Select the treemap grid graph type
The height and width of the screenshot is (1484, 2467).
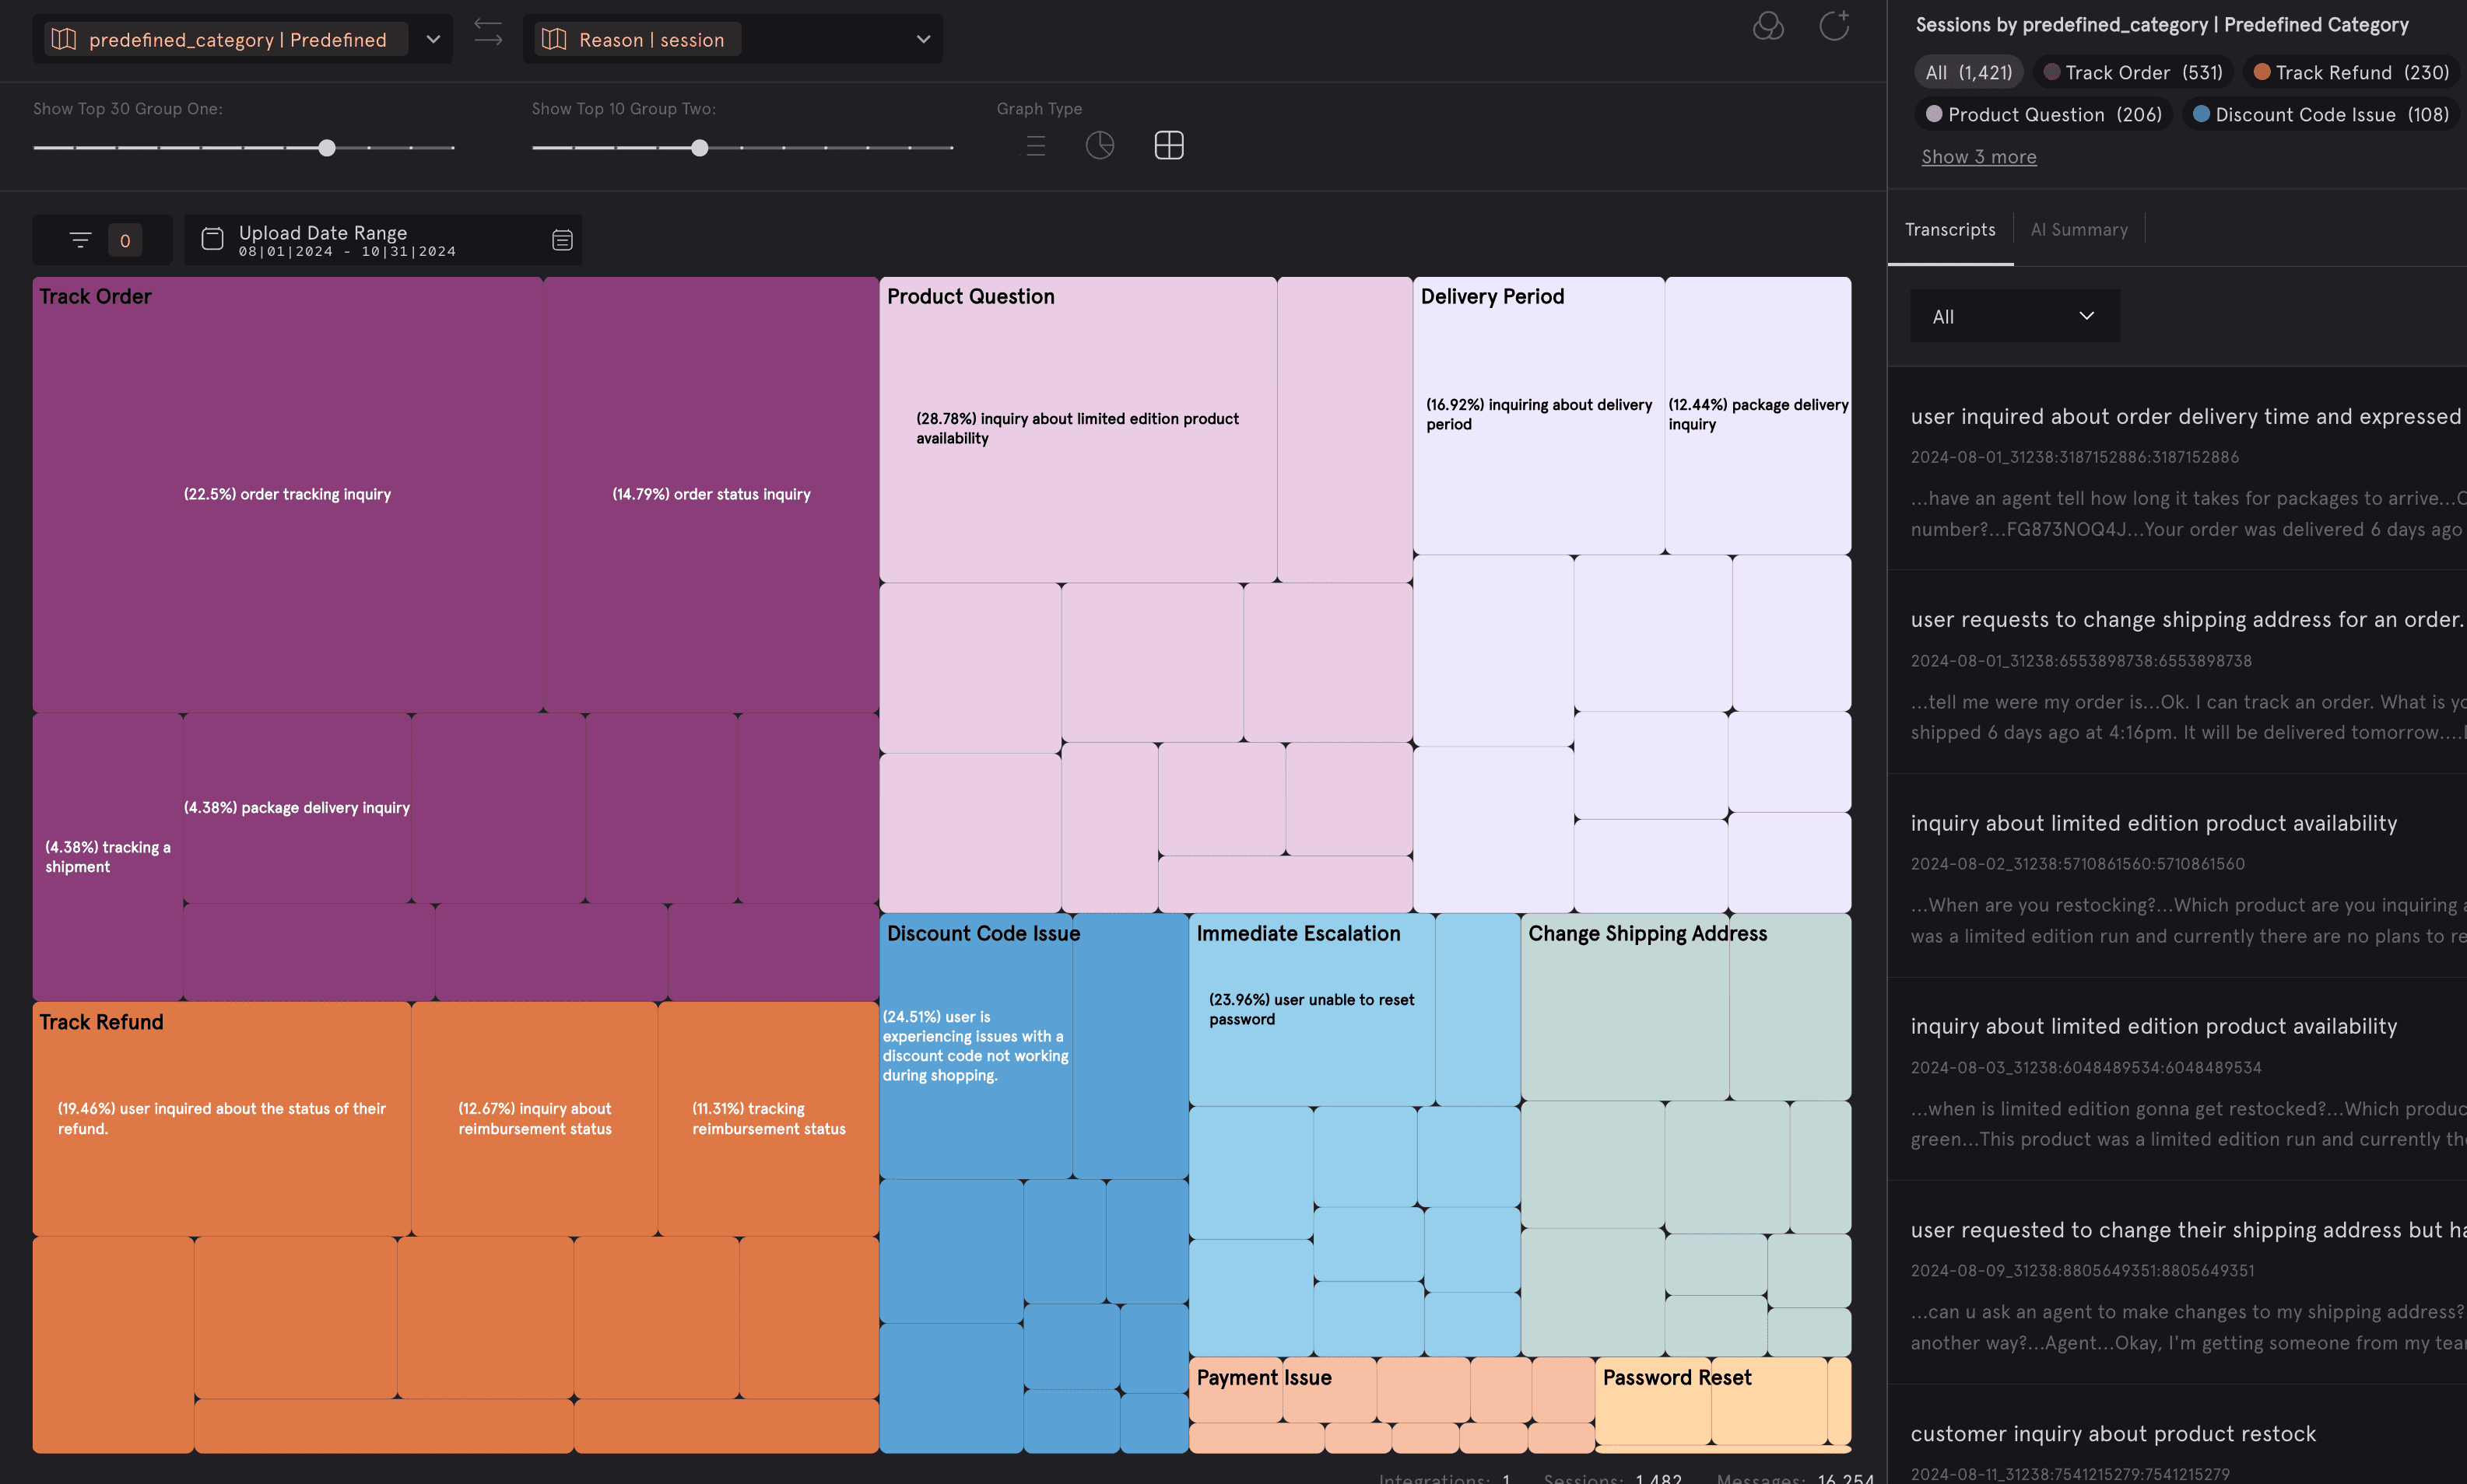(x=1168, y=146)
